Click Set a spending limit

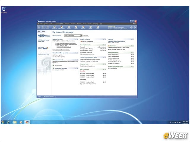(x=113, y=68)
